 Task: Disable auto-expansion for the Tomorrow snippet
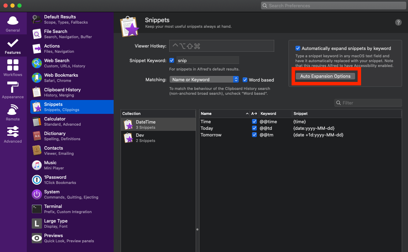click(x=254, y=135)
